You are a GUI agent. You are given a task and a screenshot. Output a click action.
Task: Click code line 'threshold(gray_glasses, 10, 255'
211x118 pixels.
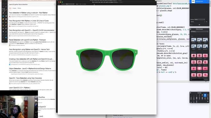click(173, 34)
